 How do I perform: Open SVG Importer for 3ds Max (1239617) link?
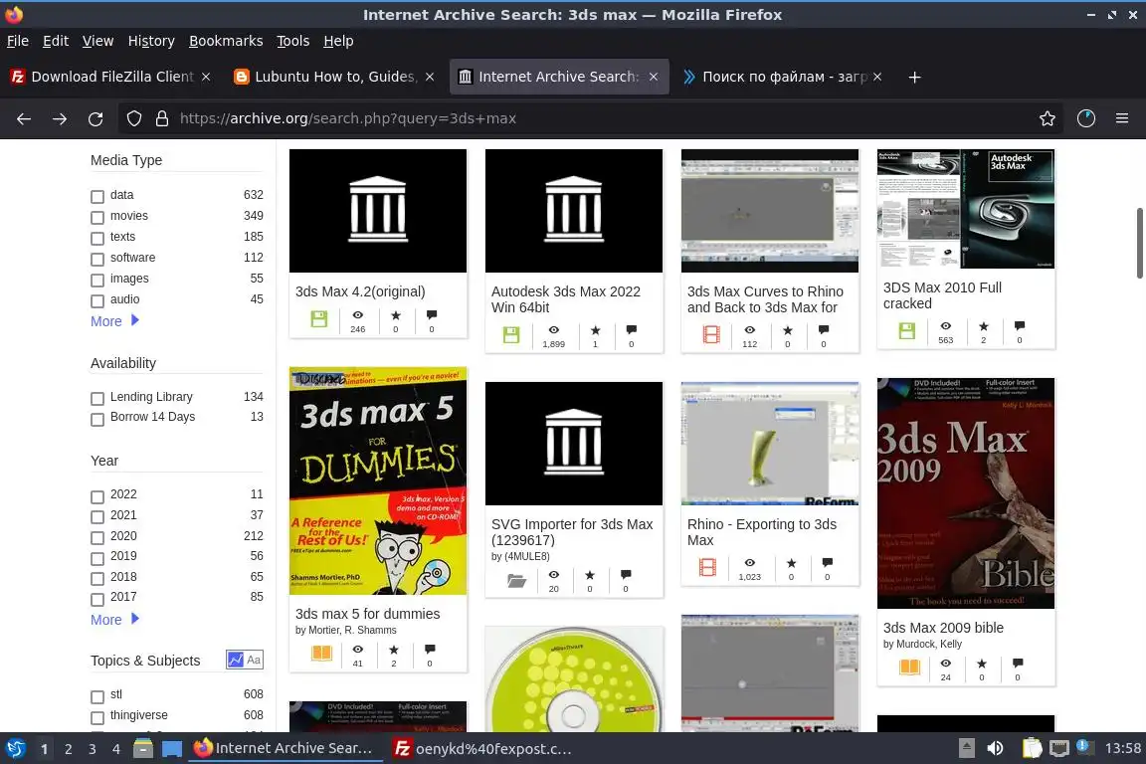pyautogui.click(x=572, y=532)
